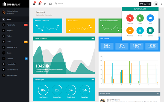Open the vertical dots menu in top bar
Viewport: 164px width, 102px height.
coord(161,4)
